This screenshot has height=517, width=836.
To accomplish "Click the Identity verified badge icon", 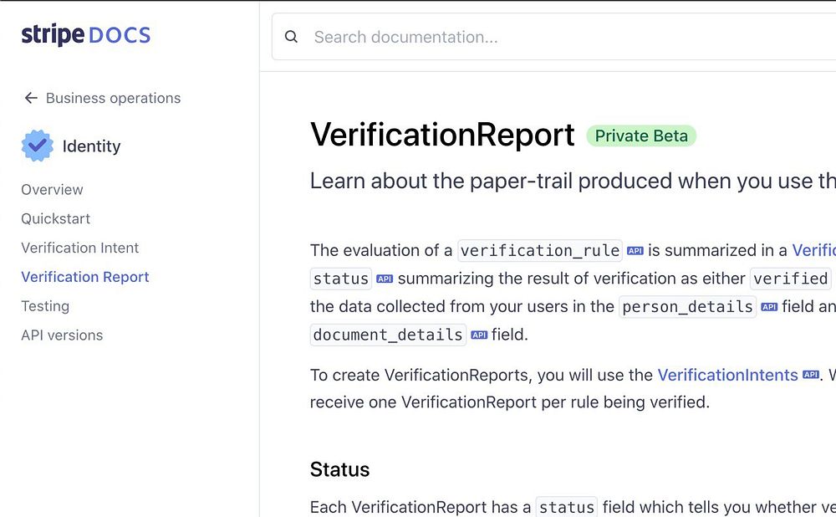I will [37, 146].
